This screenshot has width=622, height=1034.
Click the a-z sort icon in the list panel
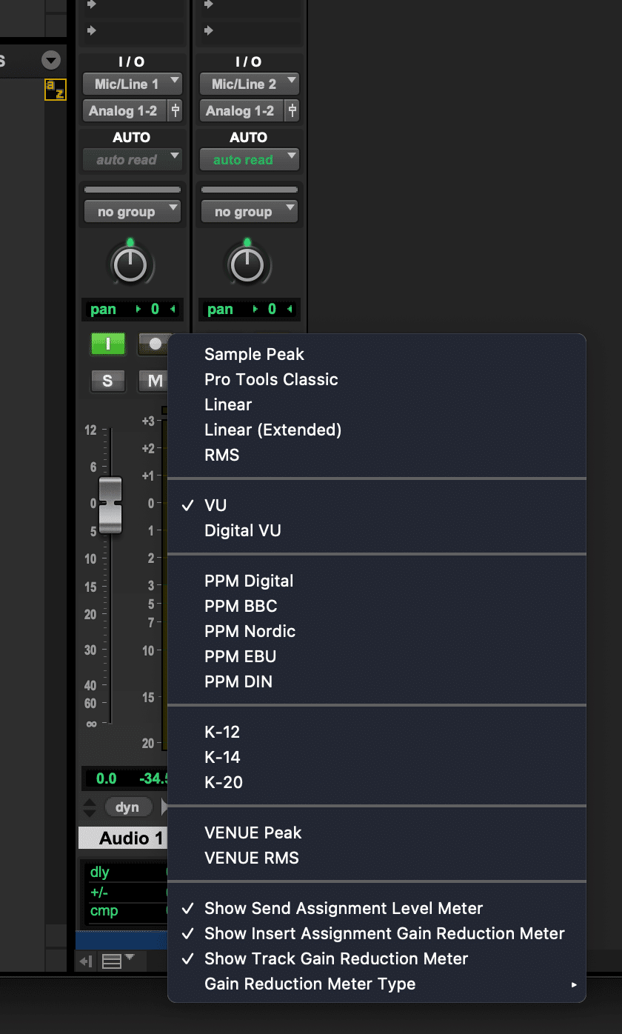click(x=55, y=89)
